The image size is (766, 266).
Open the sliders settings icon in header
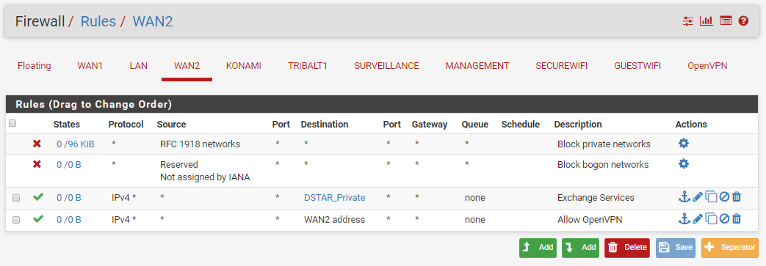(x=688, y=21)
